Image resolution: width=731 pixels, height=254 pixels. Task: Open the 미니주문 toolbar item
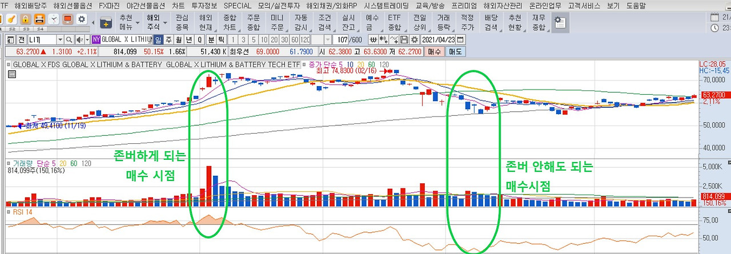tap(277, 23)
